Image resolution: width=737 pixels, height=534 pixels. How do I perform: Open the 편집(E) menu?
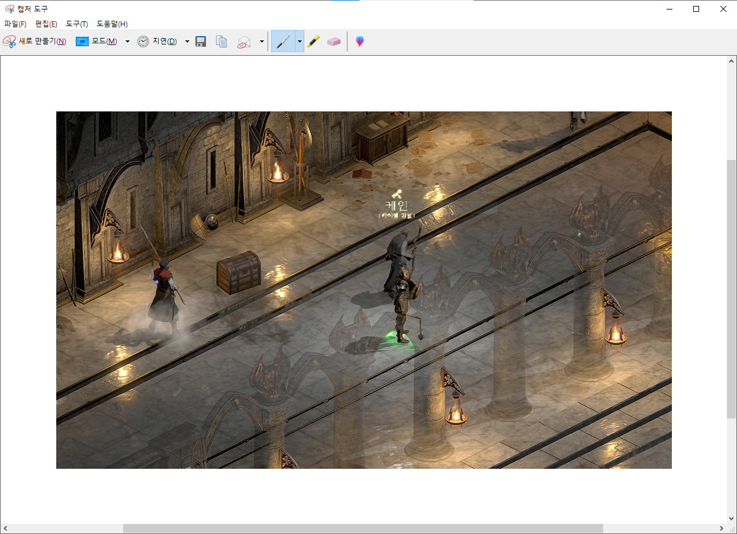pos(46,24)
